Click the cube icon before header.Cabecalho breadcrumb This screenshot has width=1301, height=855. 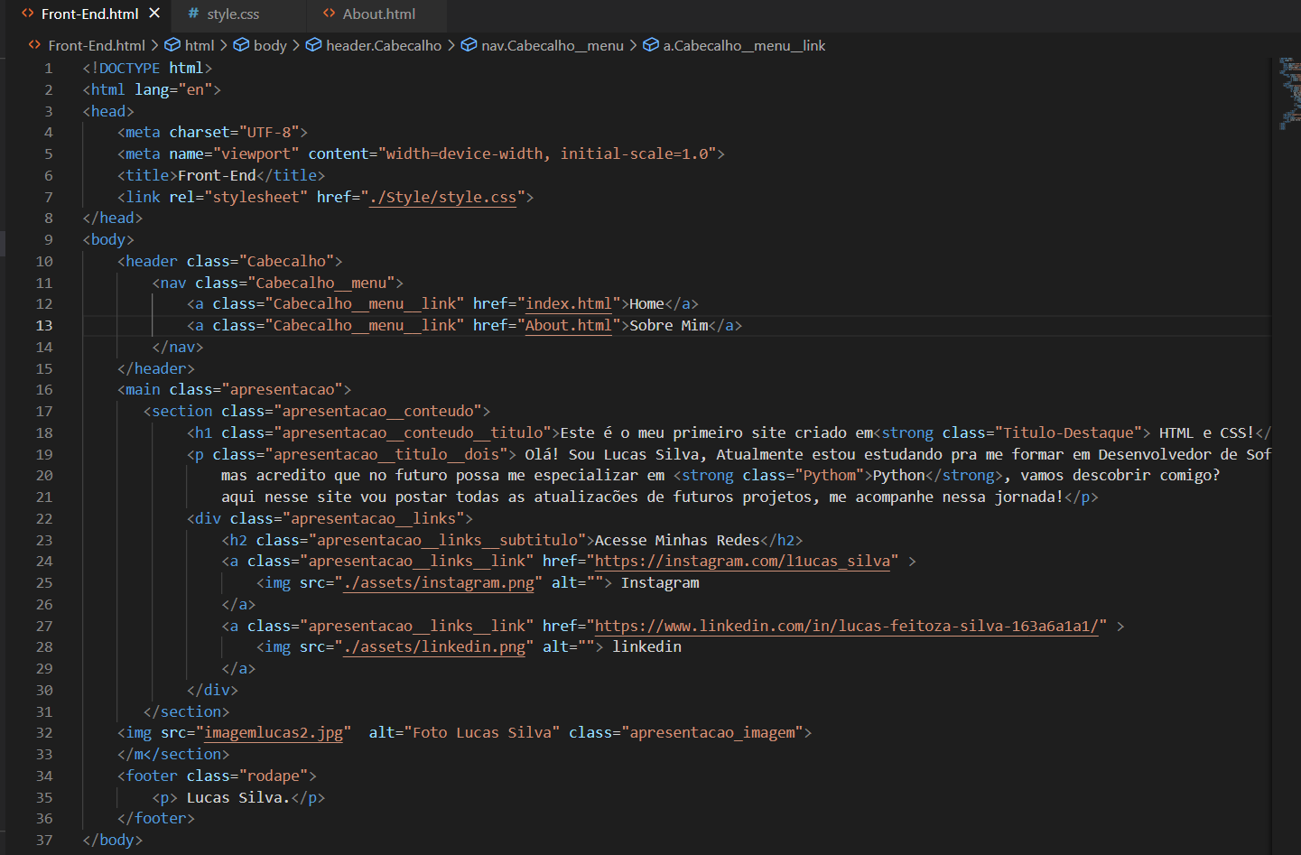(313, 45)
